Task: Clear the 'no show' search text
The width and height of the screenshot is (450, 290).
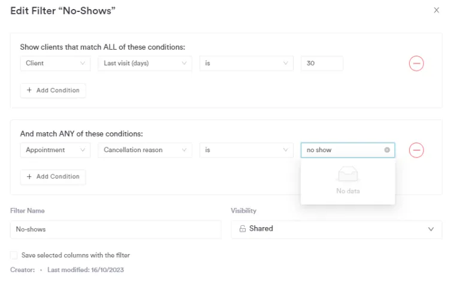Action: 387,150
